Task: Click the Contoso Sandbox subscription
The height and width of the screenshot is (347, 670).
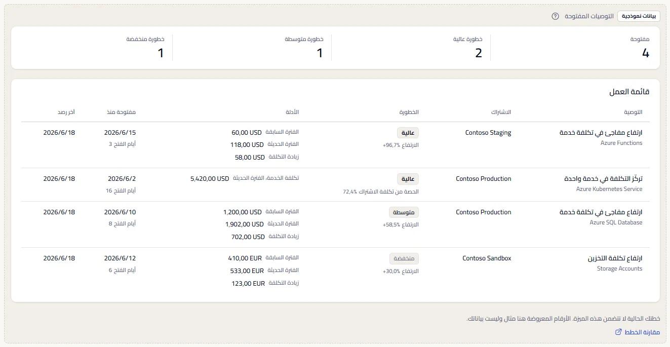Action: (x=487, y=258)
